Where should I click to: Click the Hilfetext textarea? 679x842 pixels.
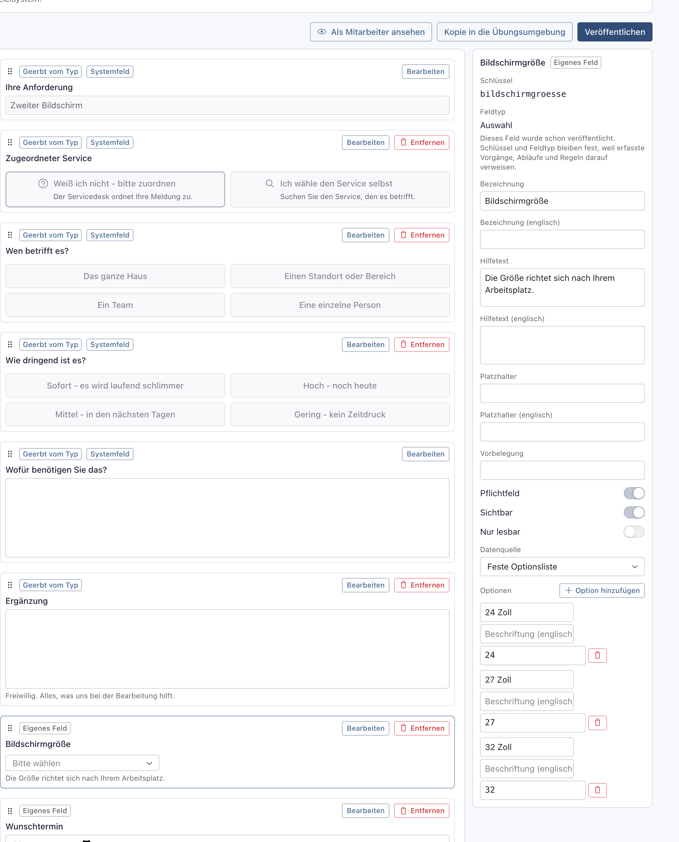(x=562, y=287)
